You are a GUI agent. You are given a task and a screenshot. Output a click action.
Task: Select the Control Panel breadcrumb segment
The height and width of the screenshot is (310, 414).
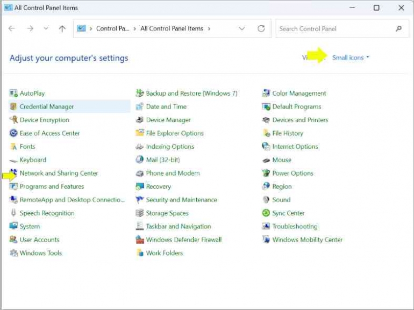coord(113,28)
